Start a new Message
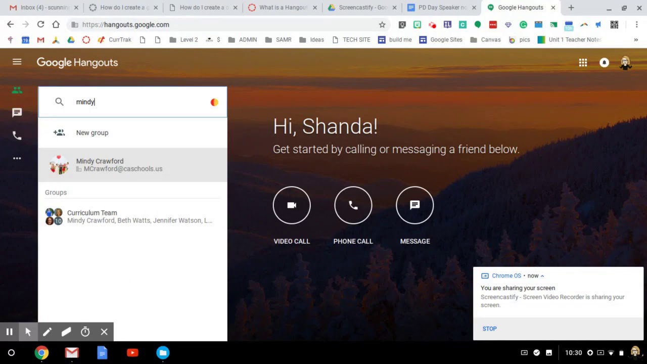The image size is (647, 364). coord(414,205)
